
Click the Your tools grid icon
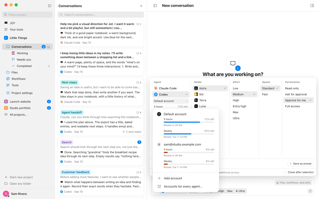point(6,30)
